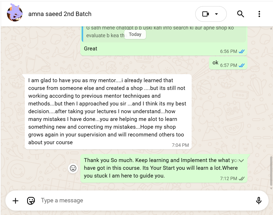273x215 pixels.
Task: Click the scrollbar up arrow
Action: click(x=271, y=28)
